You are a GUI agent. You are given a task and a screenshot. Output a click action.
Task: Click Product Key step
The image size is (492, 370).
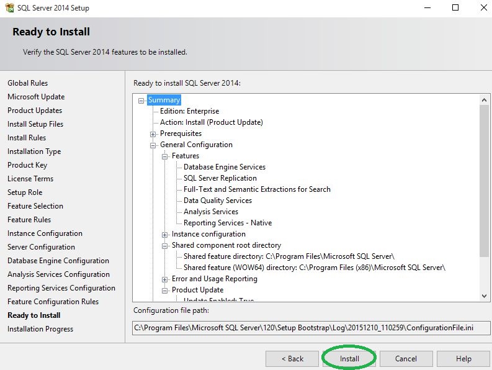[27, 165]
